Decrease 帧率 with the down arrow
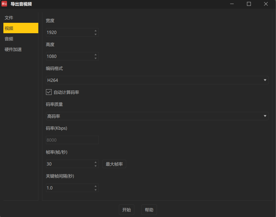 (96, 166)
